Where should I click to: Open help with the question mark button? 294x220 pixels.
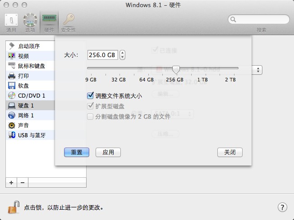coord(282,207)
